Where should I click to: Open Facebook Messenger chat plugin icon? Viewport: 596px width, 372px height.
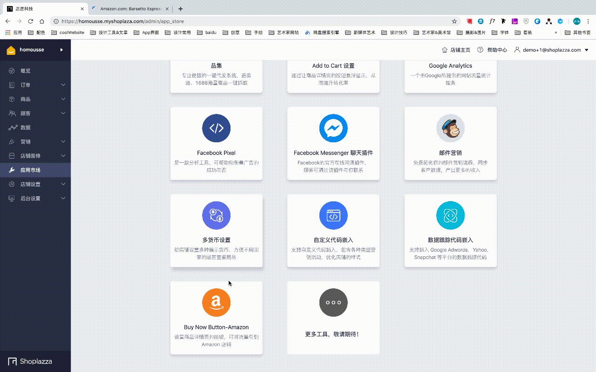tap(333, 128)
